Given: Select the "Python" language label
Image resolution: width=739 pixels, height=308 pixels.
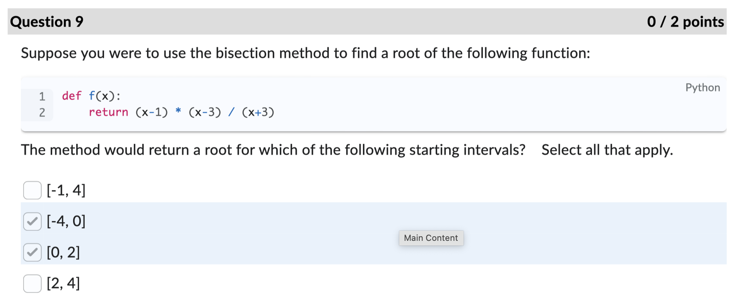Looking at the screenshot, I should pyautogui.click(x=702, y=88).
